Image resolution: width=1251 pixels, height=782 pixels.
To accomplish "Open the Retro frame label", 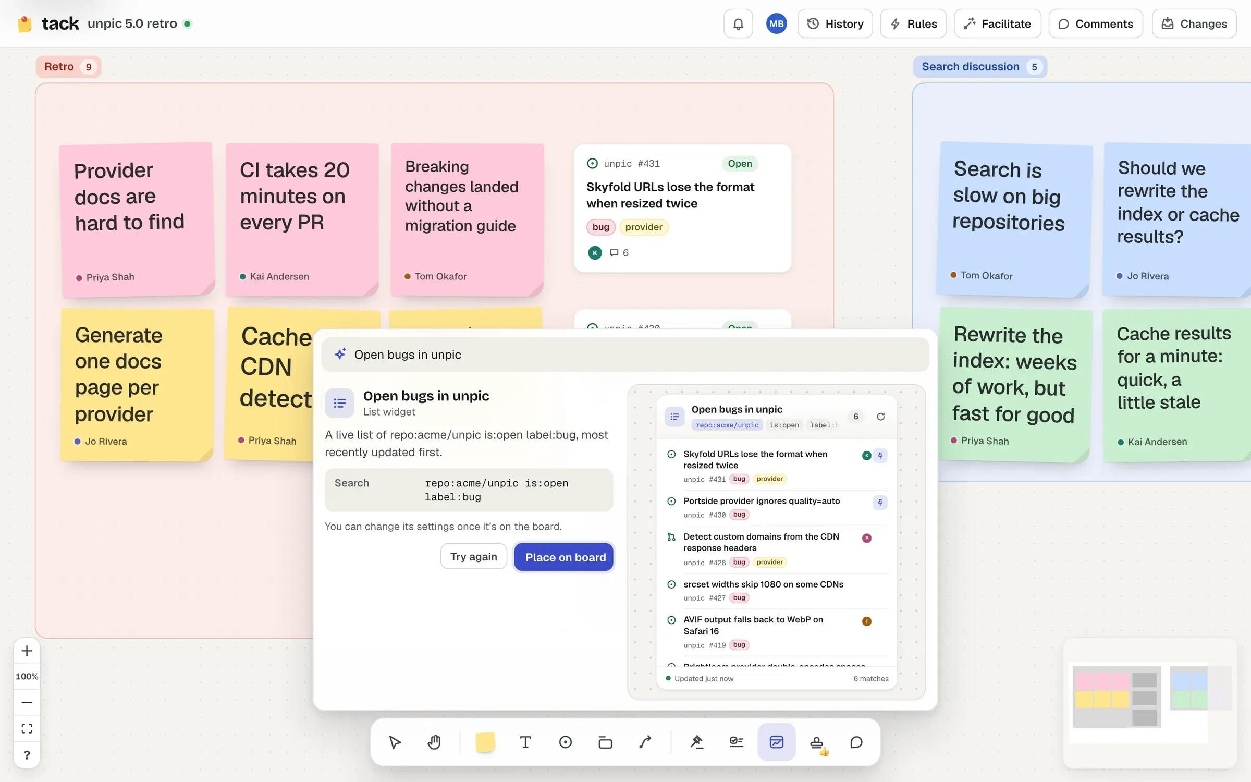I will coord(68,67).
